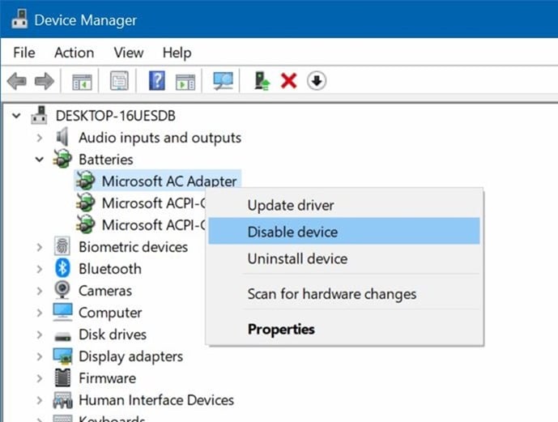Toggle the show/hide action pane icon

click(x=185, y=82)
